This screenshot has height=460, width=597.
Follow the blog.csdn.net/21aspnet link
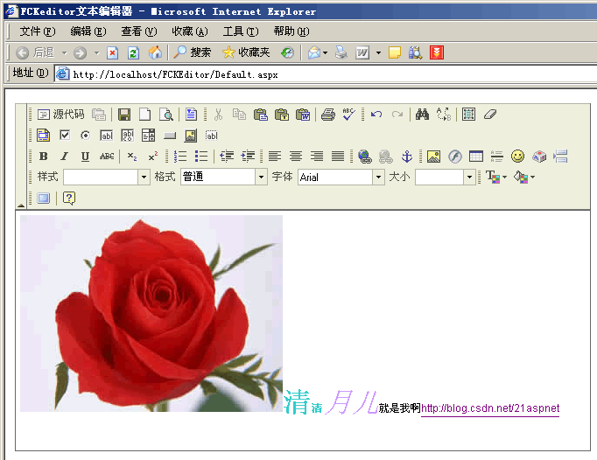pyautogui.click(x=490, y=408)
